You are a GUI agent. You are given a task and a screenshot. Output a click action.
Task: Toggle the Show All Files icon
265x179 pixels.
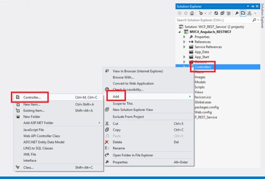[x=228, y=13]
